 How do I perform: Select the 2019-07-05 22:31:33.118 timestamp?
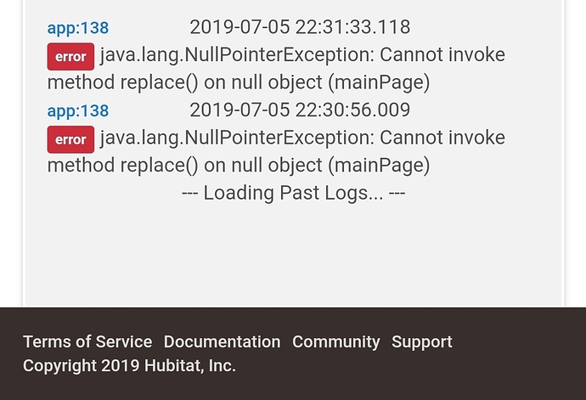(300, 27)
